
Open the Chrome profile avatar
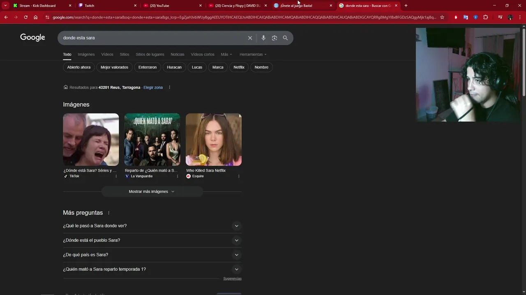pyautogui.click(x=510, y=17)
